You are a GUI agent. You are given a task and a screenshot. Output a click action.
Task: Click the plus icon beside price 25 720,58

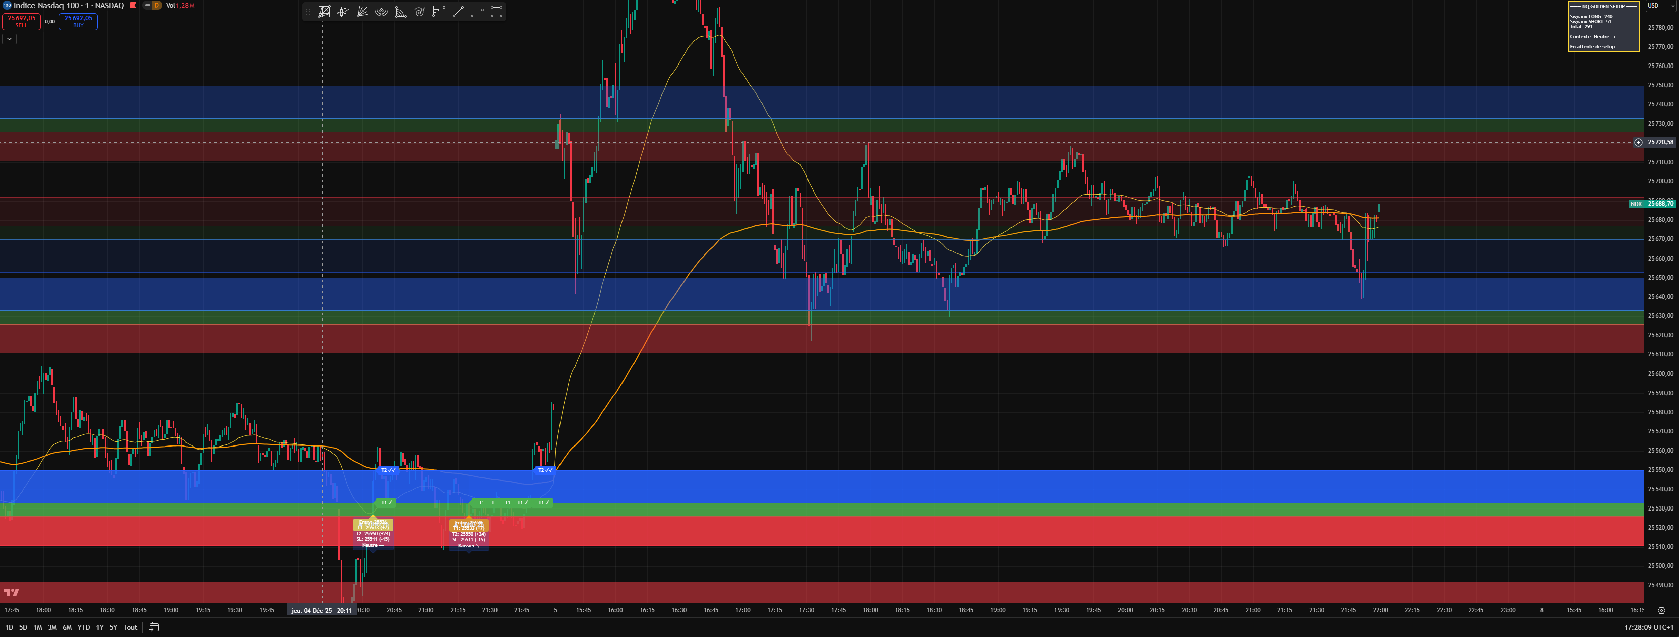pyautogui.click(x=1638, y=142)
